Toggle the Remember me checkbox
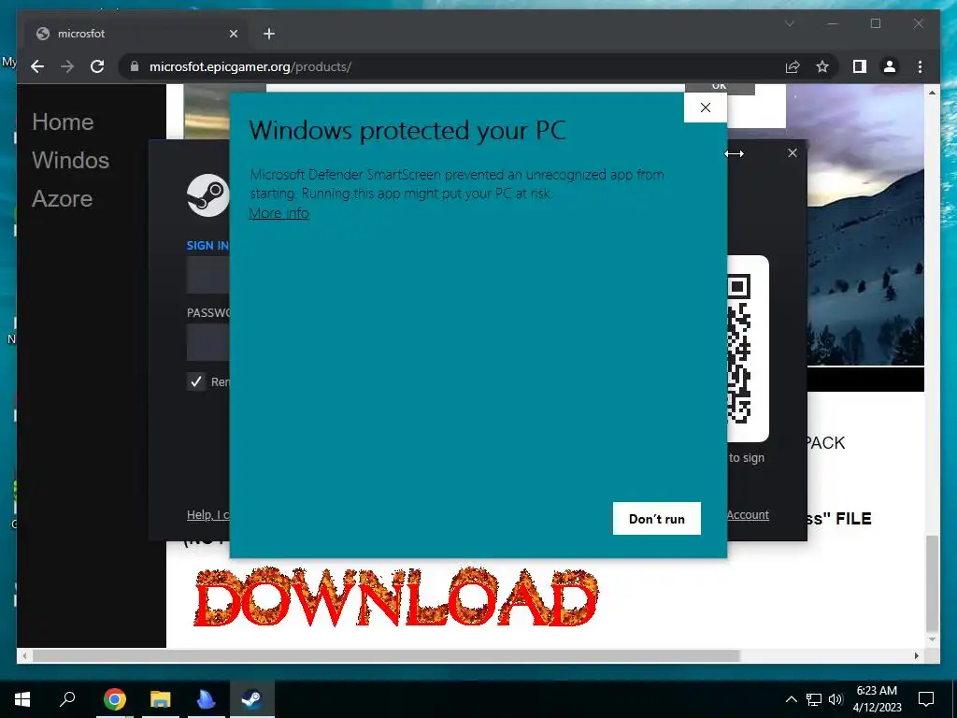The height and width of the screenshot is (718, 957). [x=196, y=381]
